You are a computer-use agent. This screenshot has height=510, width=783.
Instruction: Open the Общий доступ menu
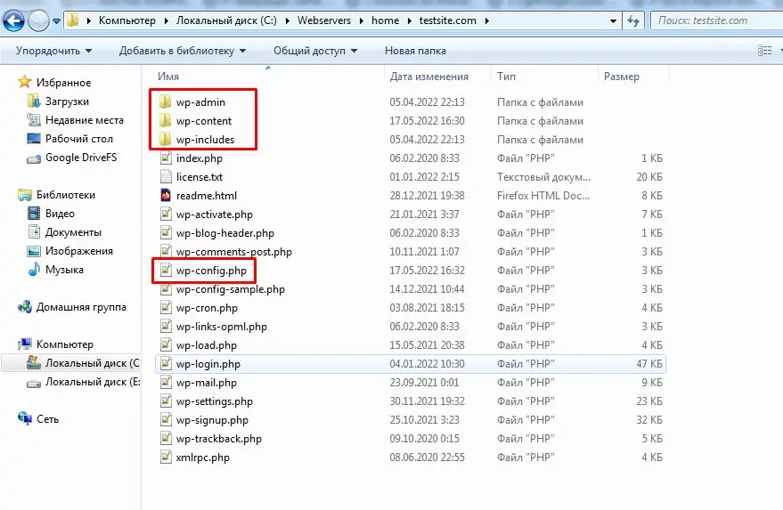(315, 51)
